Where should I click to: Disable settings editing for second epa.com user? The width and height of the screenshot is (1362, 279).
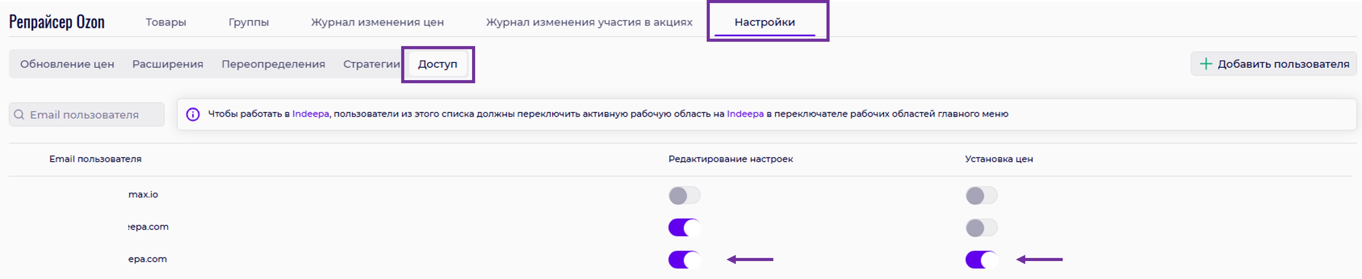(x=684, y=228)
